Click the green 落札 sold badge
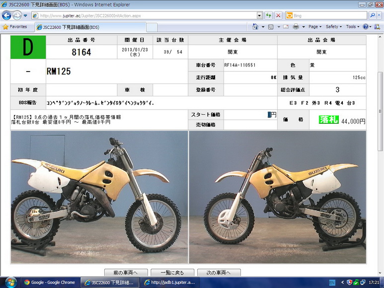The image size is (384, 288). [x=329, y=119]
